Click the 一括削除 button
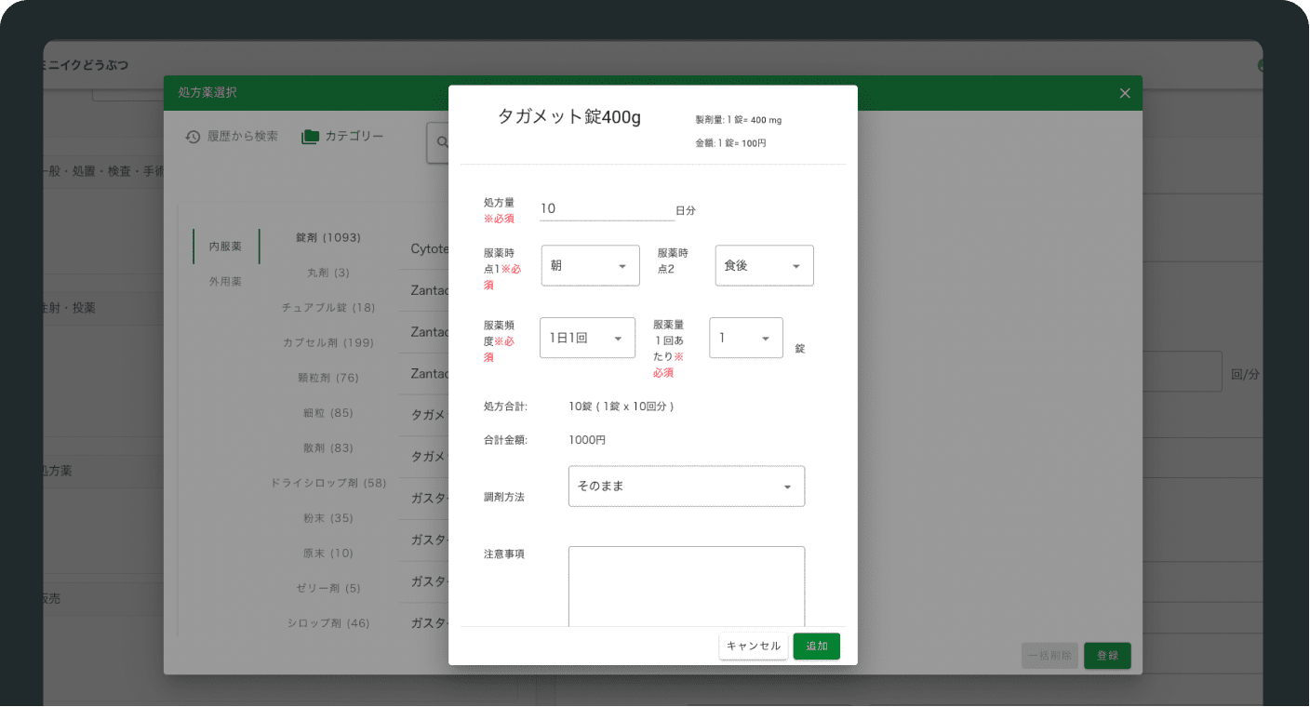 click(1050, 656)
